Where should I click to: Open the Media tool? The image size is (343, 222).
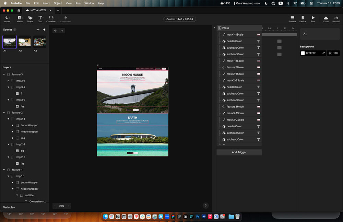19,17
